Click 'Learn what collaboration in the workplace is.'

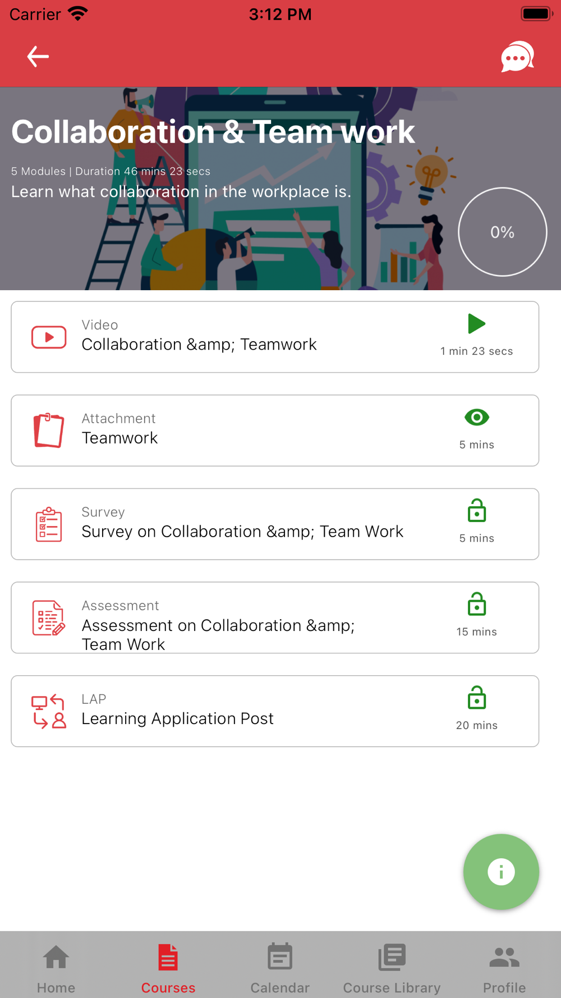tap(181, 192)
